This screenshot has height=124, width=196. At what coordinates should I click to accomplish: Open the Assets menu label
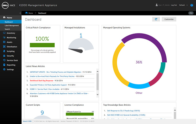[x=10, y=42]
